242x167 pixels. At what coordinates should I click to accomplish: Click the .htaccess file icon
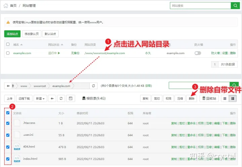[17, 123]
